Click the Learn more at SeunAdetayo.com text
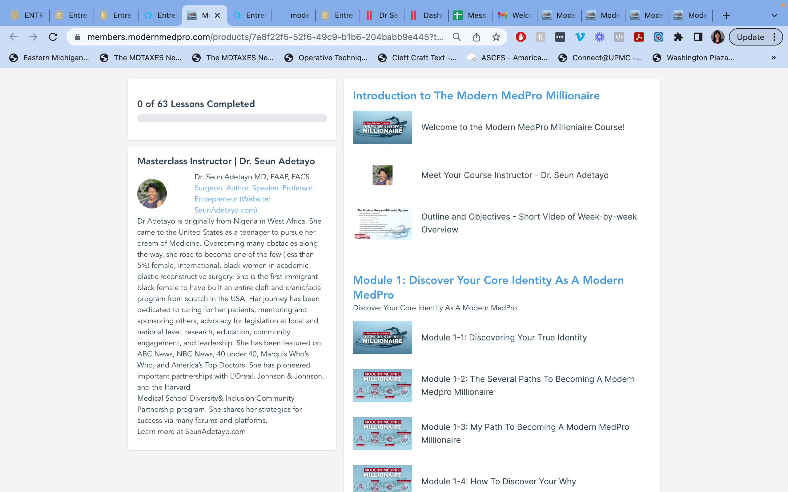The image size is (788, 492). 191,431
